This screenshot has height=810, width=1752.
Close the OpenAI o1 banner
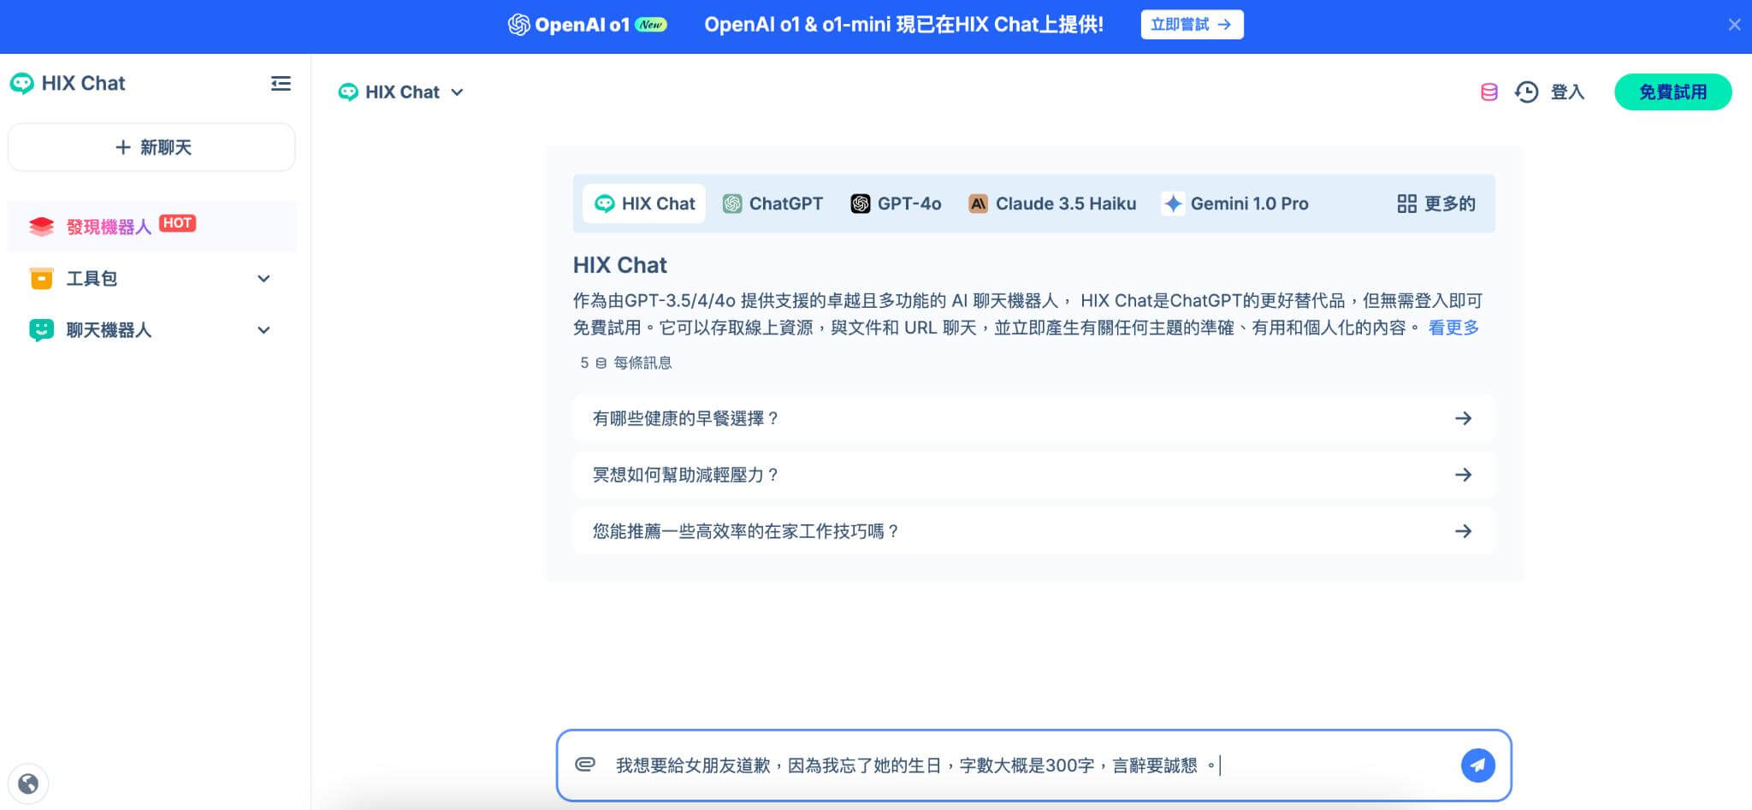(1734, 25)
